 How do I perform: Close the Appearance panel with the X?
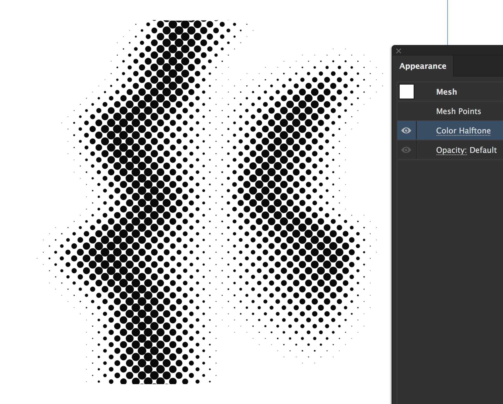[x=399, y=51]
